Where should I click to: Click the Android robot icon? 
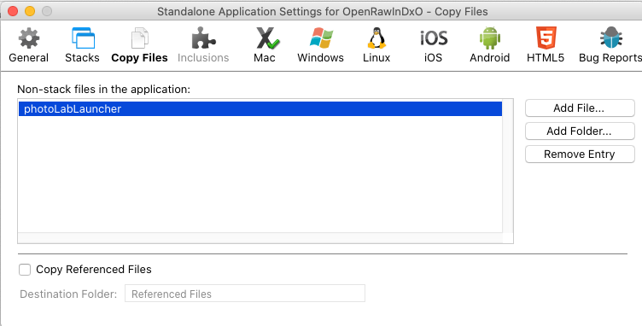tap(490, 38)
